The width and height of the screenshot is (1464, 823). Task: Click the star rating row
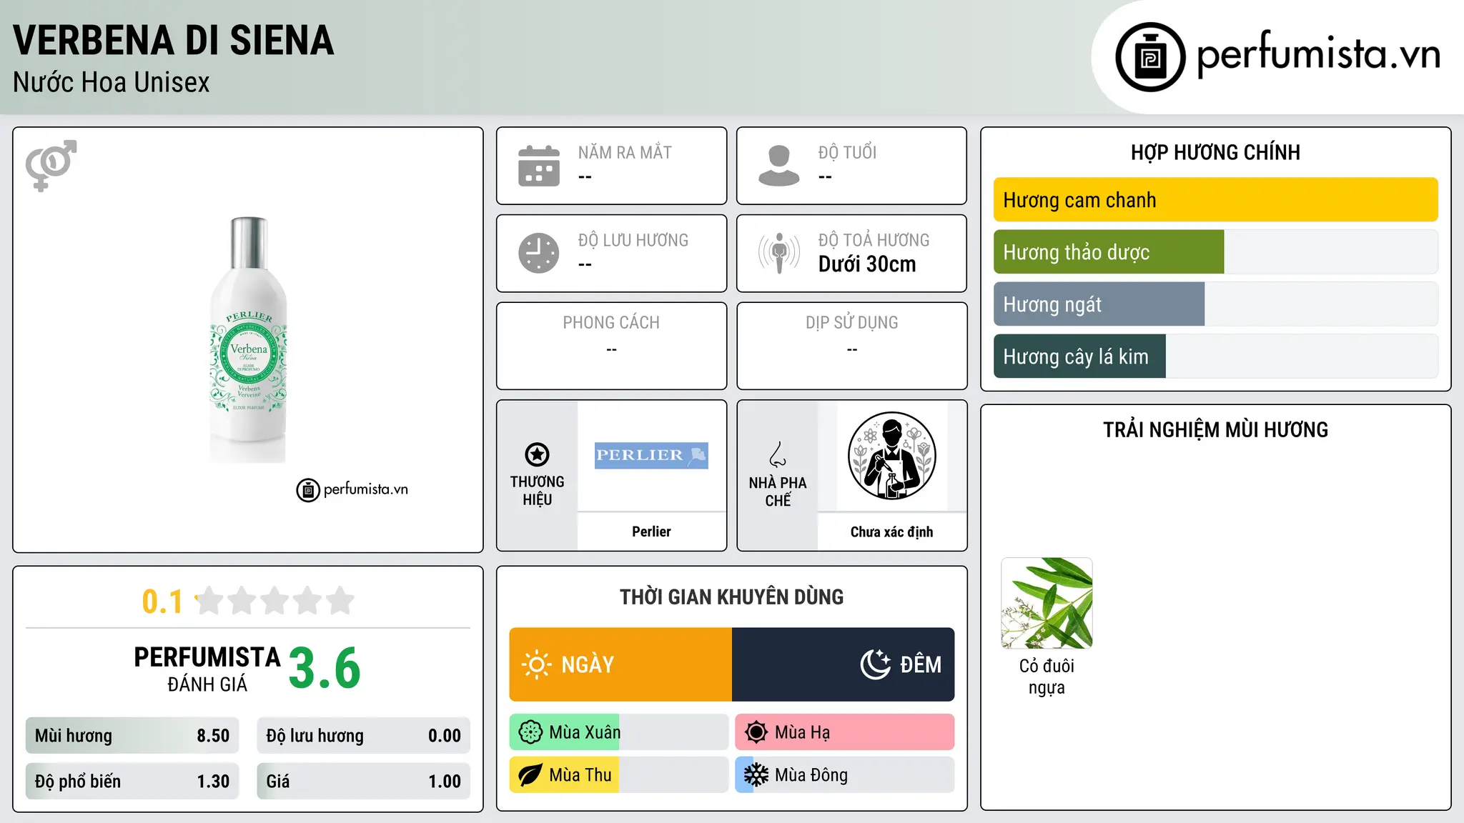tap(274, 601)
